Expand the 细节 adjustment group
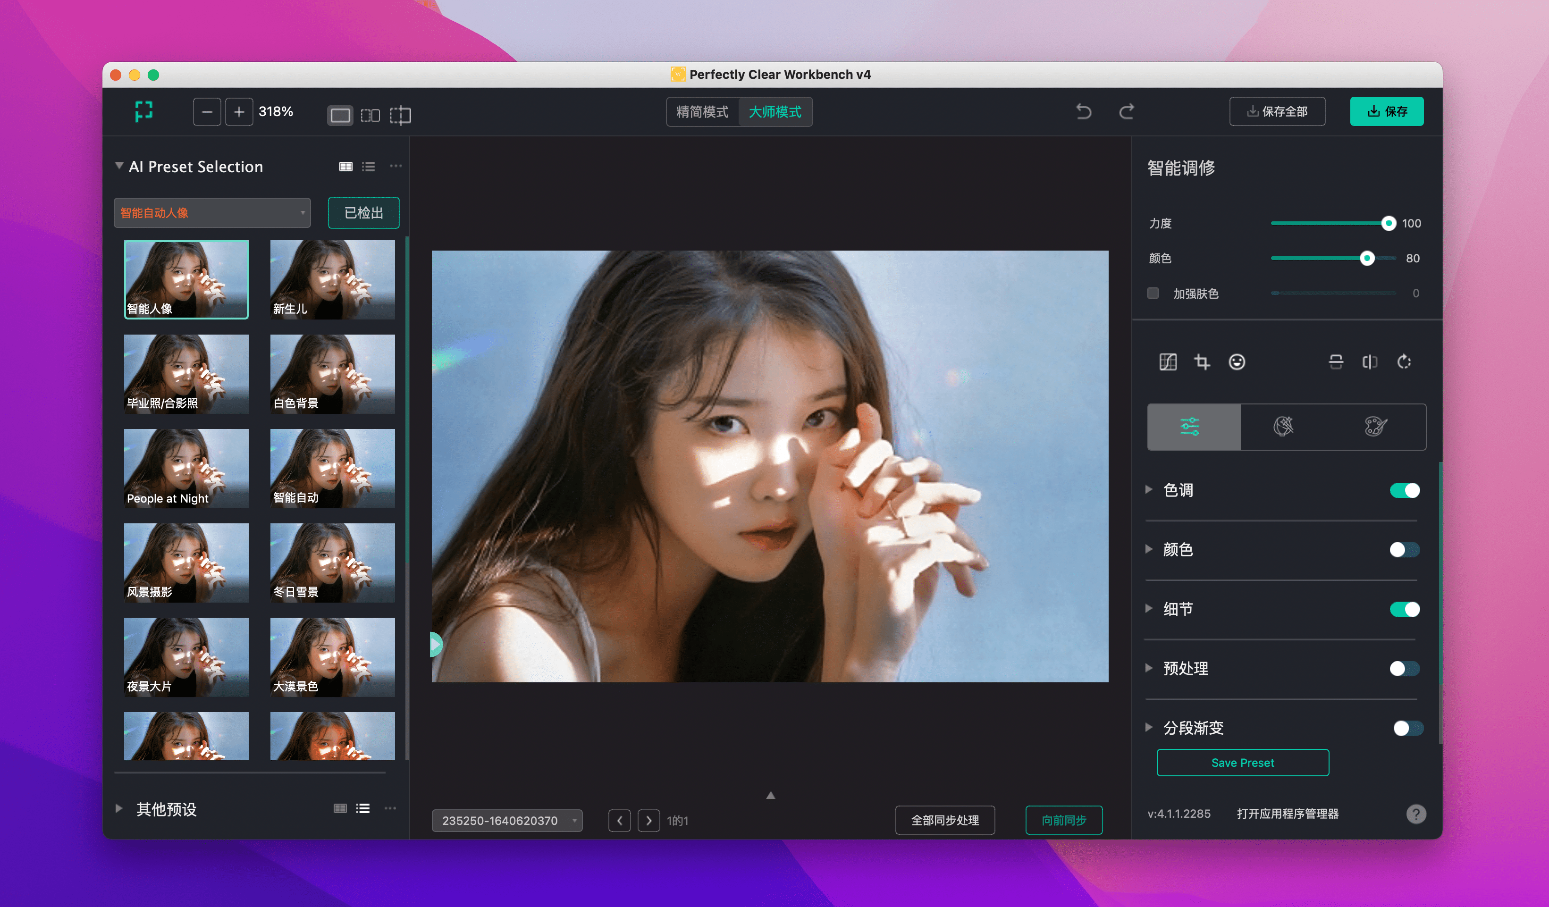Image resolution: width=1549 pixels, height=907 pixels. [x=1148, y=608]
